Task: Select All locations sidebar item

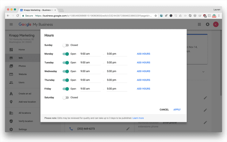Action: click(x=23, y=113)
